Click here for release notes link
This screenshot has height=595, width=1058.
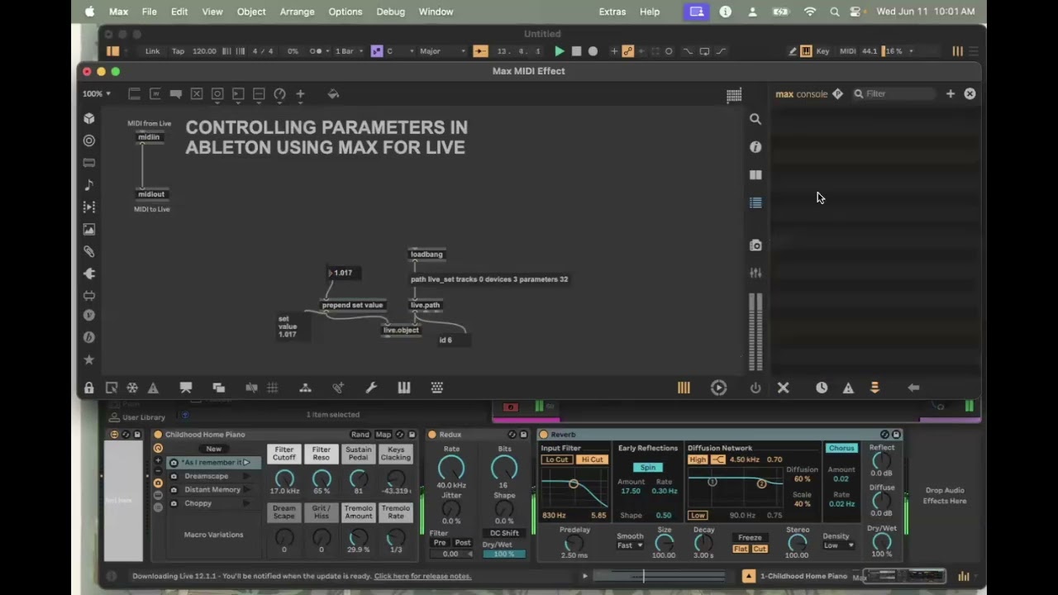(422, 576)
